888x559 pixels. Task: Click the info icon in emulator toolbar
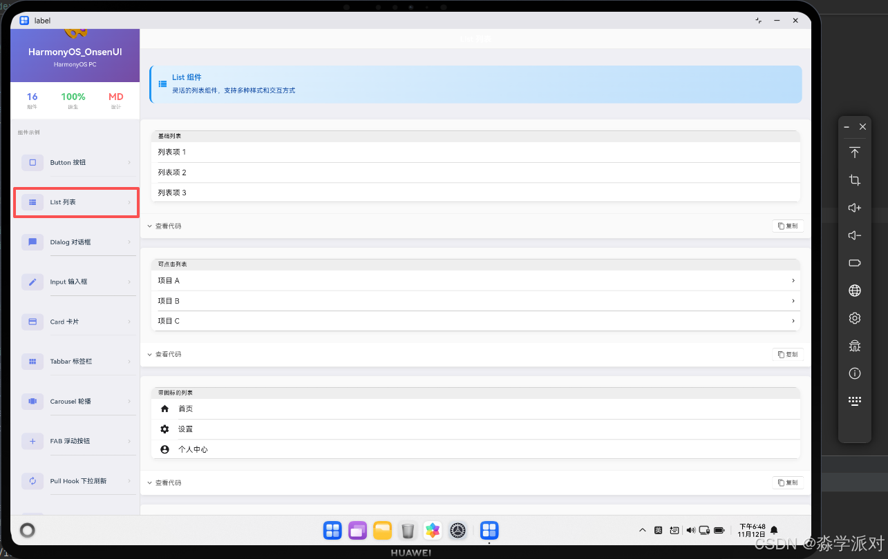[855, 373]
